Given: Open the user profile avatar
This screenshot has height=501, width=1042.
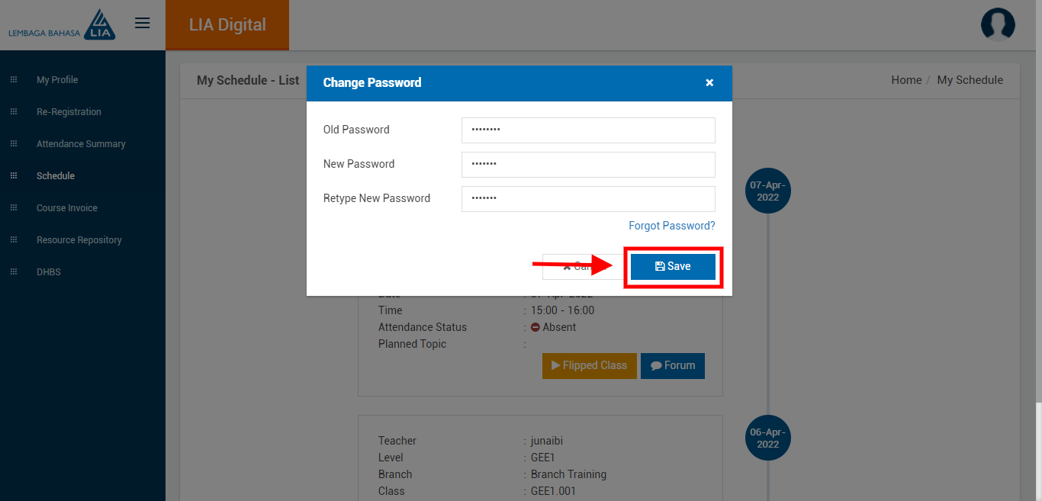Looking at the screenshot, I should (x=998, y=24).
